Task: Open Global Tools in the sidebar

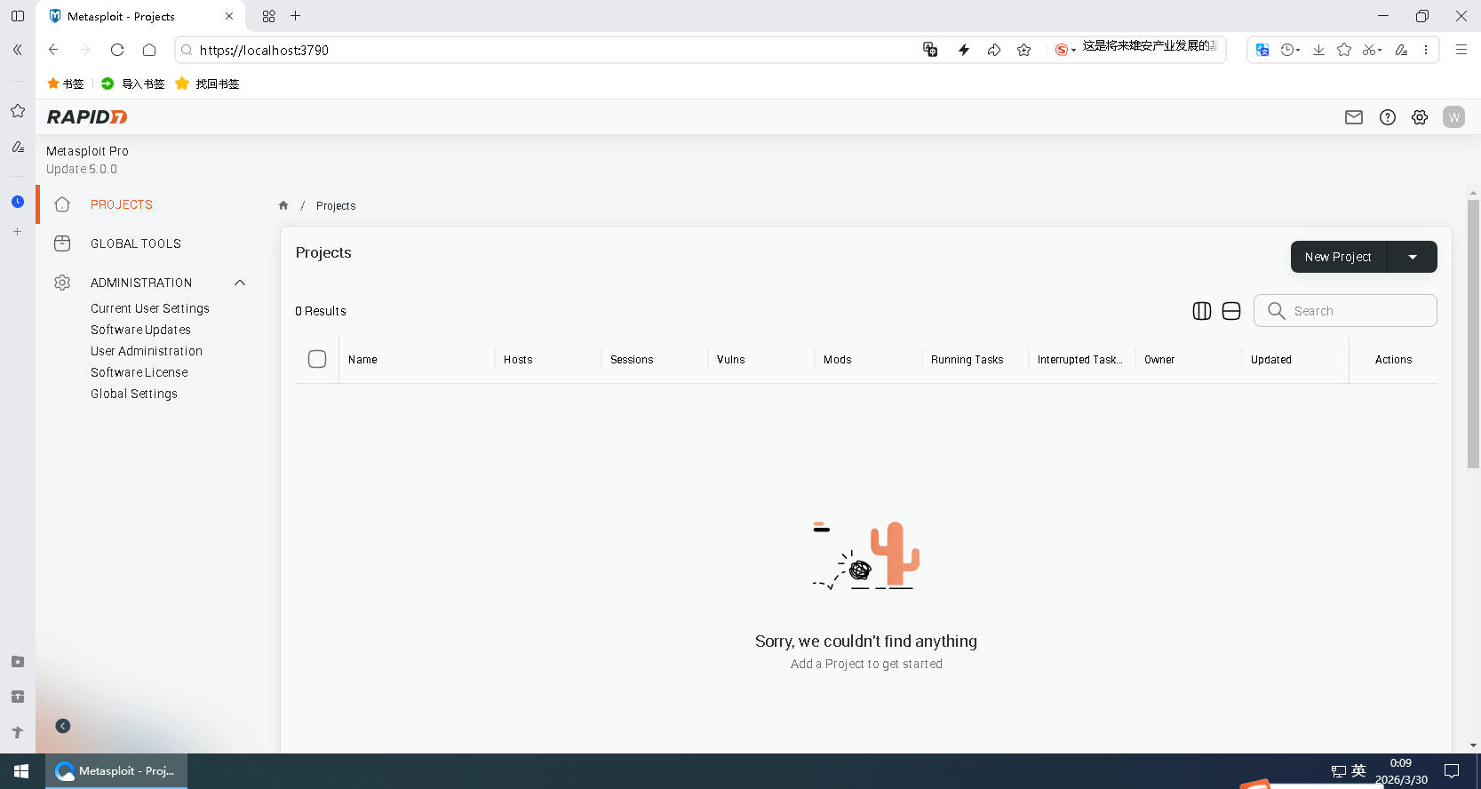Action: [135, 243]
